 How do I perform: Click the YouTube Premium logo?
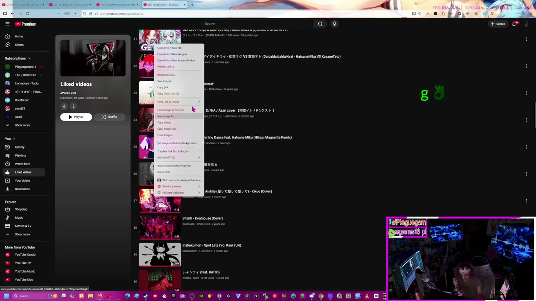coord(26,24)
